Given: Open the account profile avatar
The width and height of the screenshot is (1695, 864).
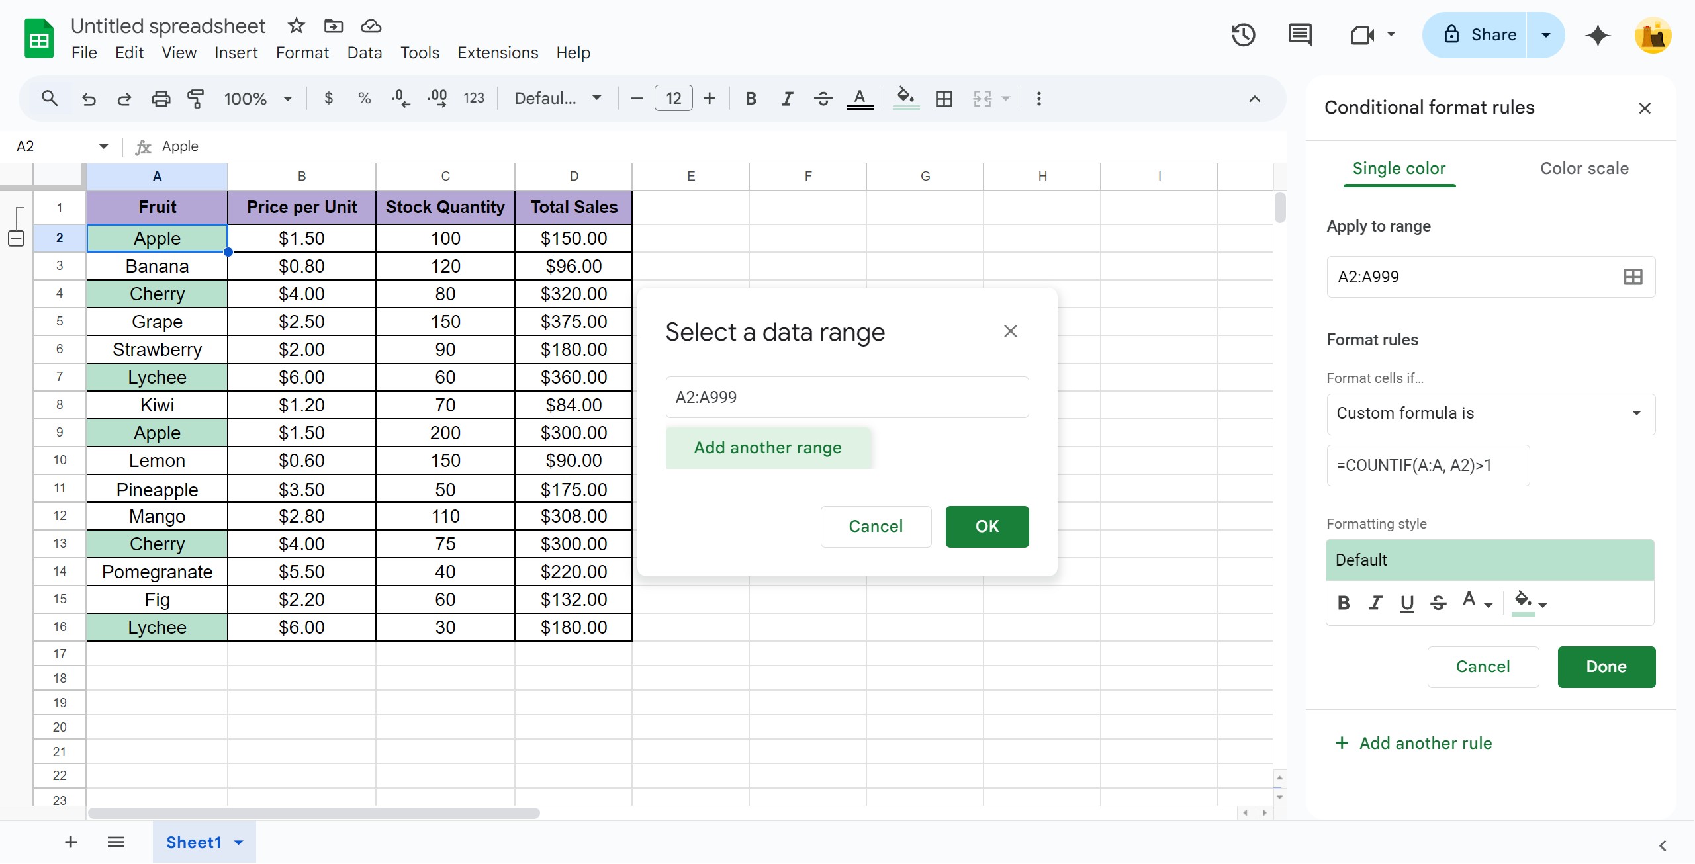Looking at the screenshot, I should [x=1653, y=35].
